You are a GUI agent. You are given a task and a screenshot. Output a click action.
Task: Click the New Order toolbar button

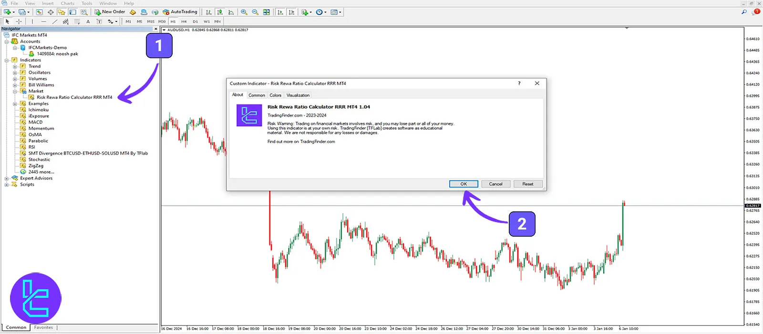tap(110, 12)
